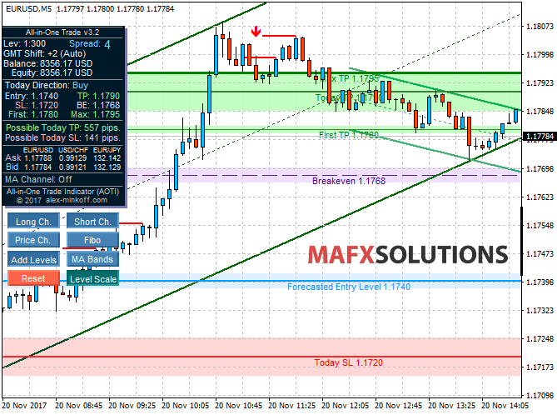Click the Possible Today SL: 141 pips text
The image size is (557, 415).
coord(63,137)
